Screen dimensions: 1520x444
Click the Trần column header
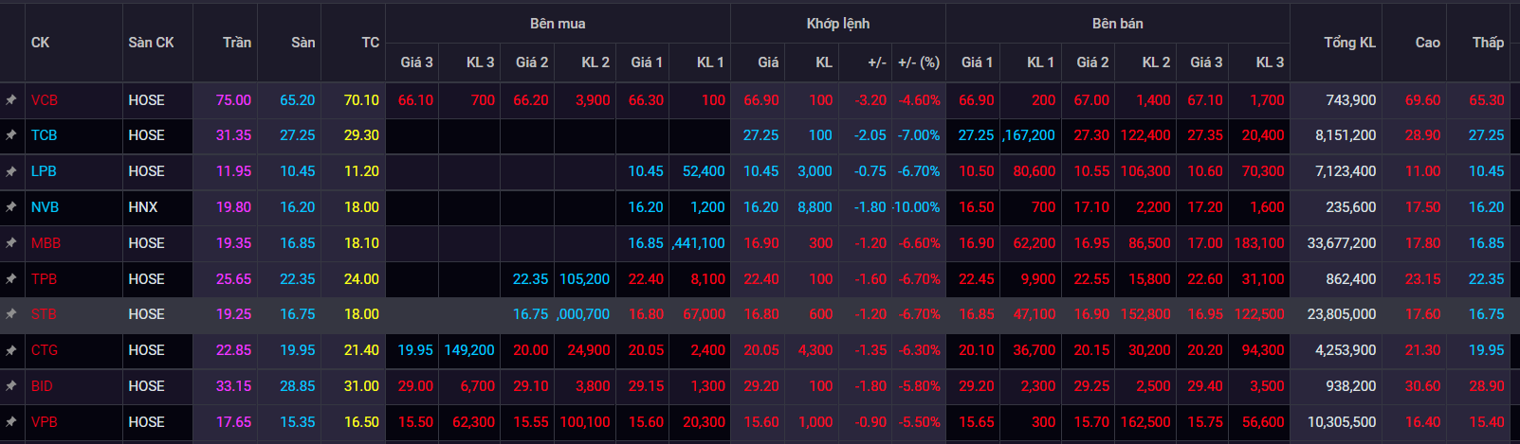point(236,43)
